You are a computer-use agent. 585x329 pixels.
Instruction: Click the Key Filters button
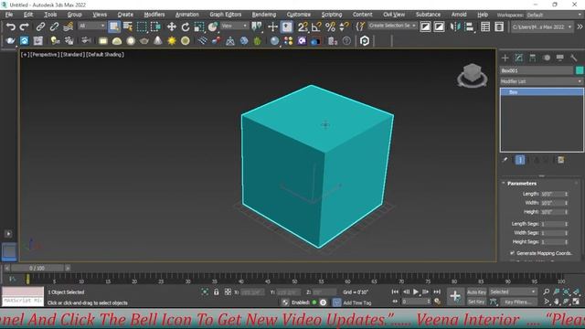click(x=518, y=302)
